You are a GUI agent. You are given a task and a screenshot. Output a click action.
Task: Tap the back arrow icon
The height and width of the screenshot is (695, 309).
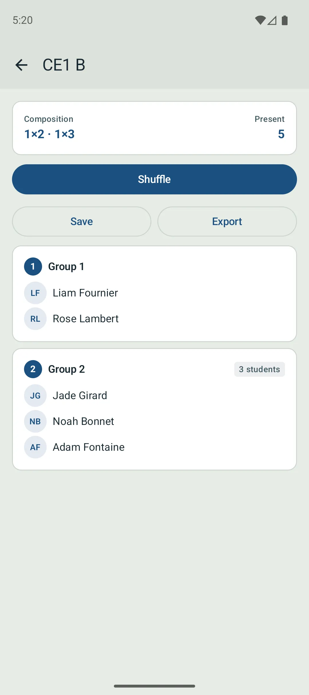[x=21, y=65]
